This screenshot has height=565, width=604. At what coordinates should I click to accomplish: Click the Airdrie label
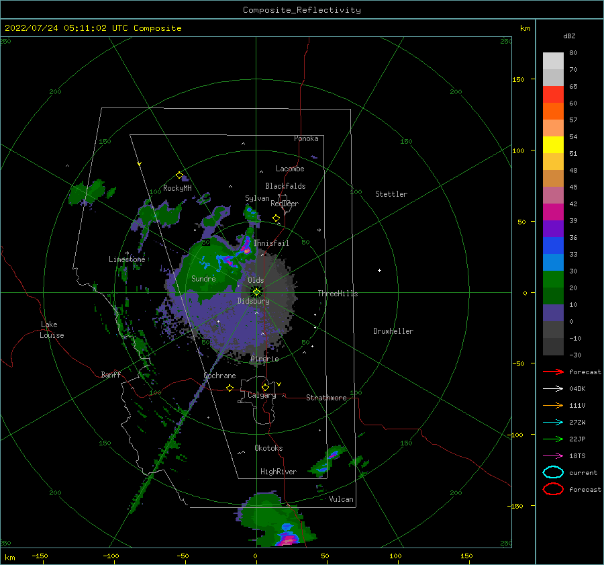point(264,359)
